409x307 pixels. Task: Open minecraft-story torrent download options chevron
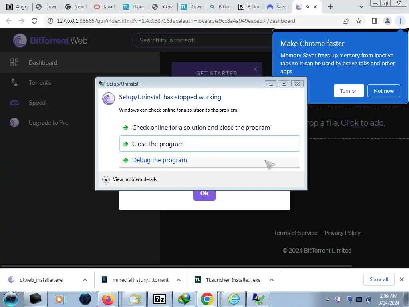[x=179, y=280]
